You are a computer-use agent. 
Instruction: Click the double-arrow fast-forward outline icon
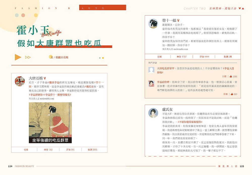pyautogui.click(x=28, y=57)
